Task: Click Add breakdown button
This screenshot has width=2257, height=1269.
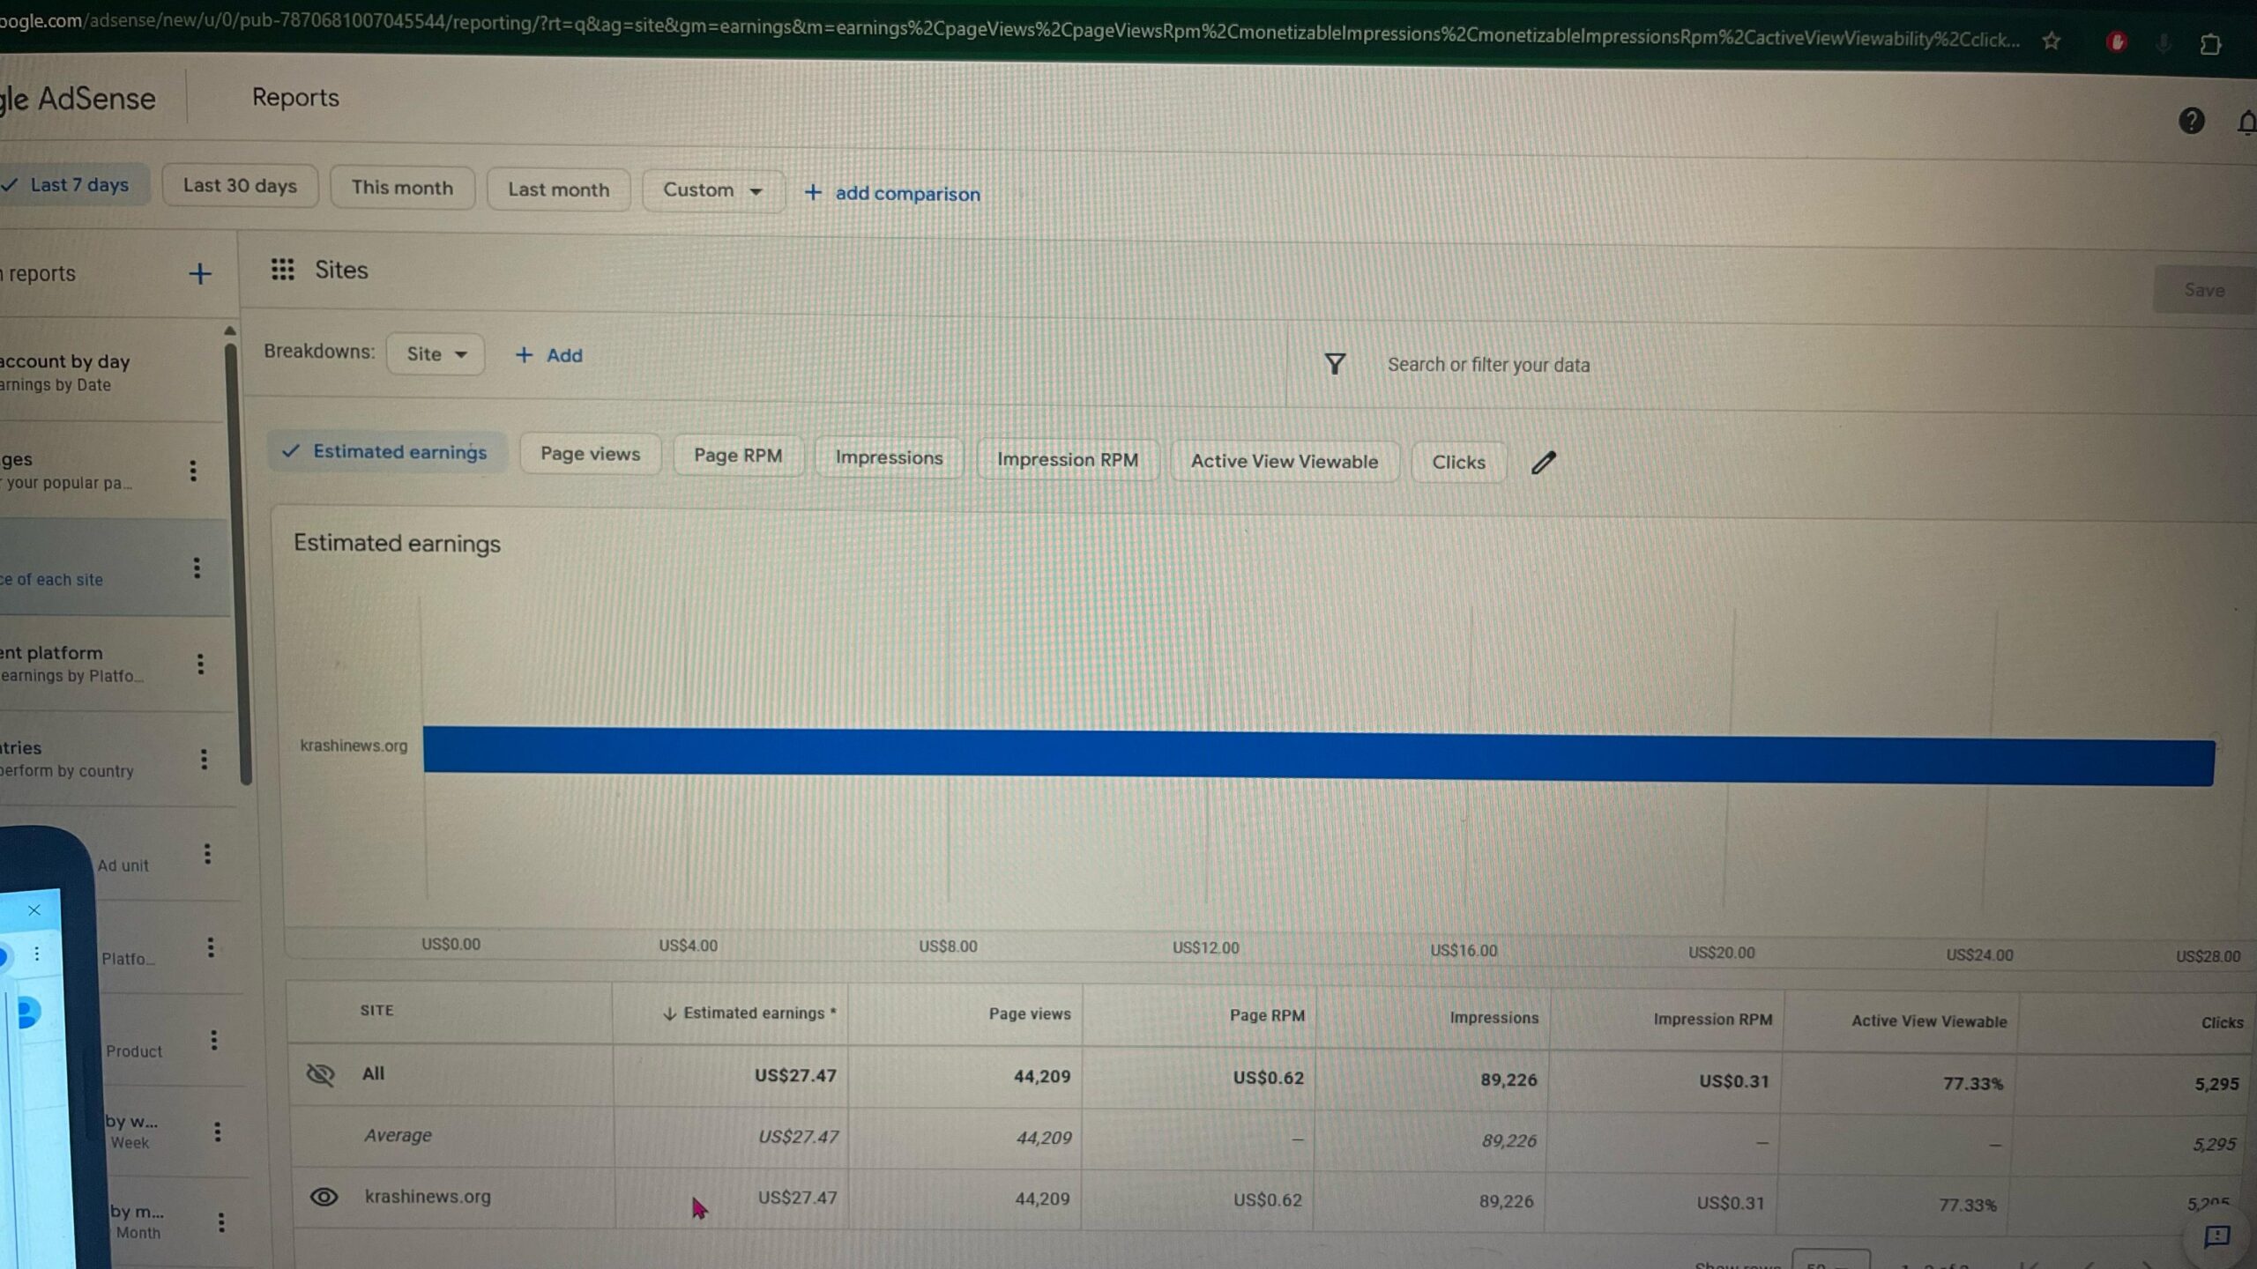Action: tap(548, 355)
